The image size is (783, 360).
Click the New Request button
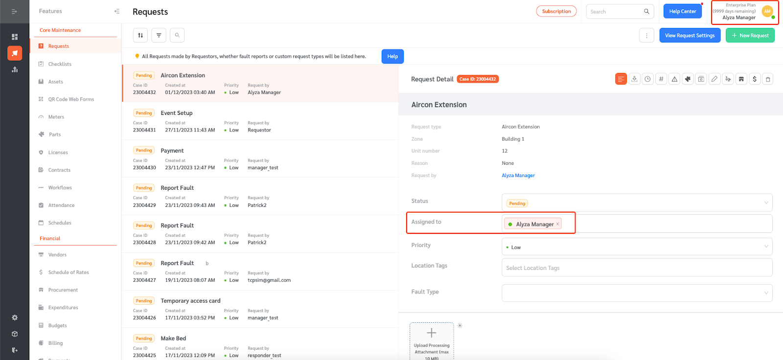coord(750,36)
